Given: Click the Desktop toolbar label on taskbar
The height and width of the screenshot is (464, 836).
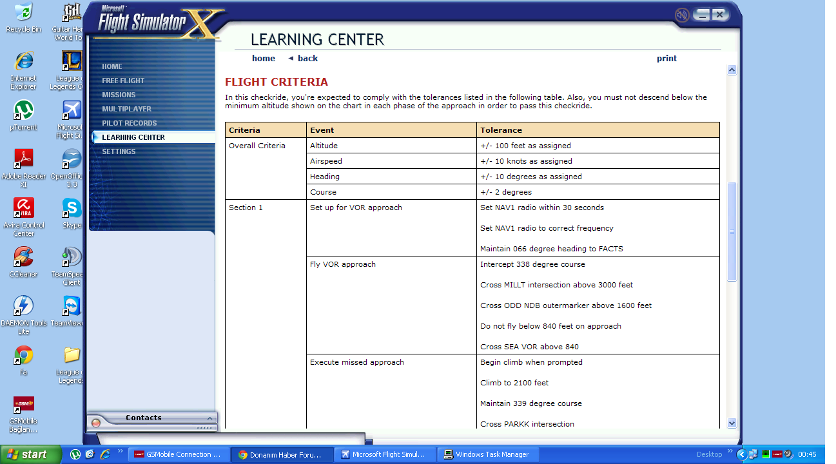Looking at the screenshot, I should pyautogui.click(x=709, y=454).
